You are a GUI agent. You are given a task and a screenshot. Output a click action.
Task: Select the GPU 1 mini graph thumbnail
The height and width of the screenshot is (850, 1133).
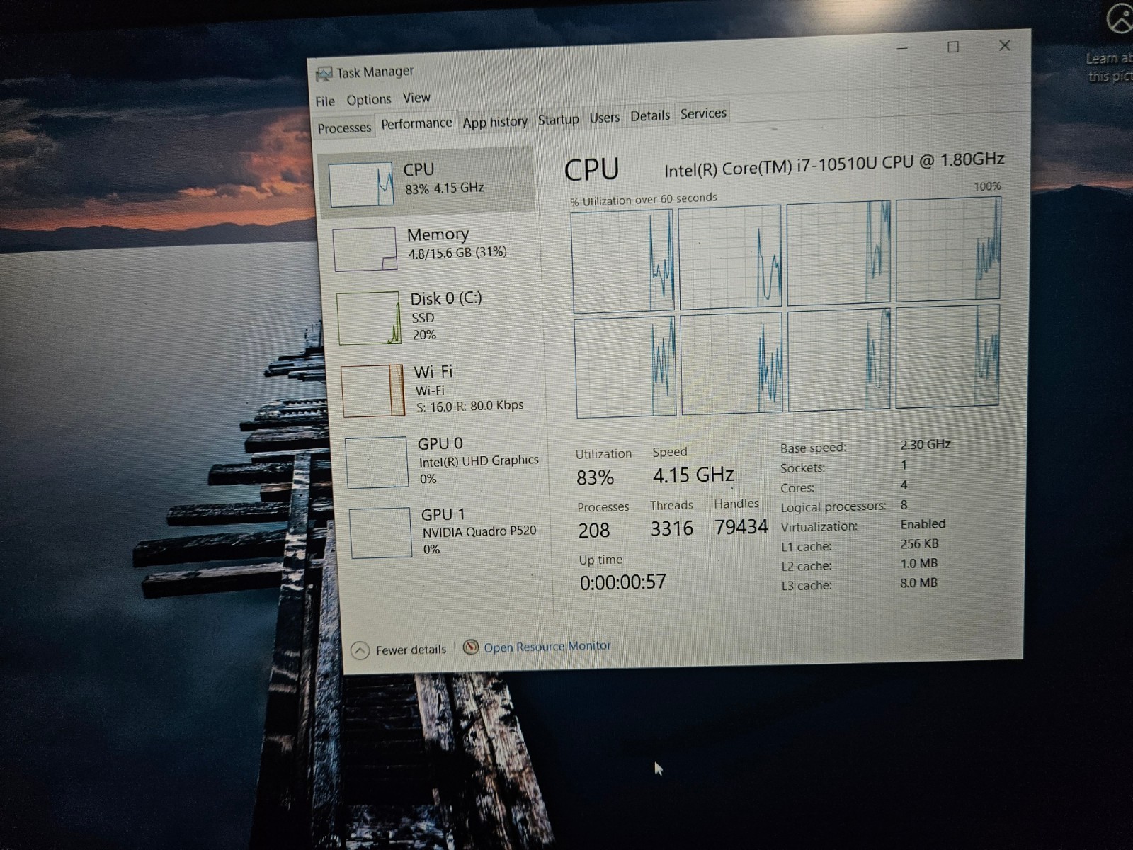point(380,533)
